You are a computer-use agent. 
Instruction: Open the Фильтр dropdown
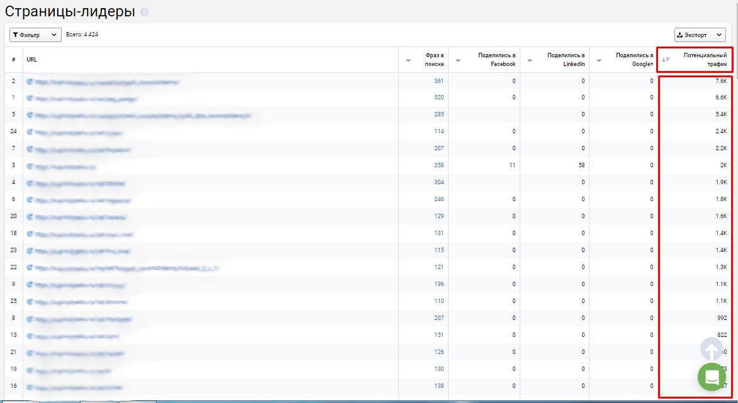click(x=35, y=35)
